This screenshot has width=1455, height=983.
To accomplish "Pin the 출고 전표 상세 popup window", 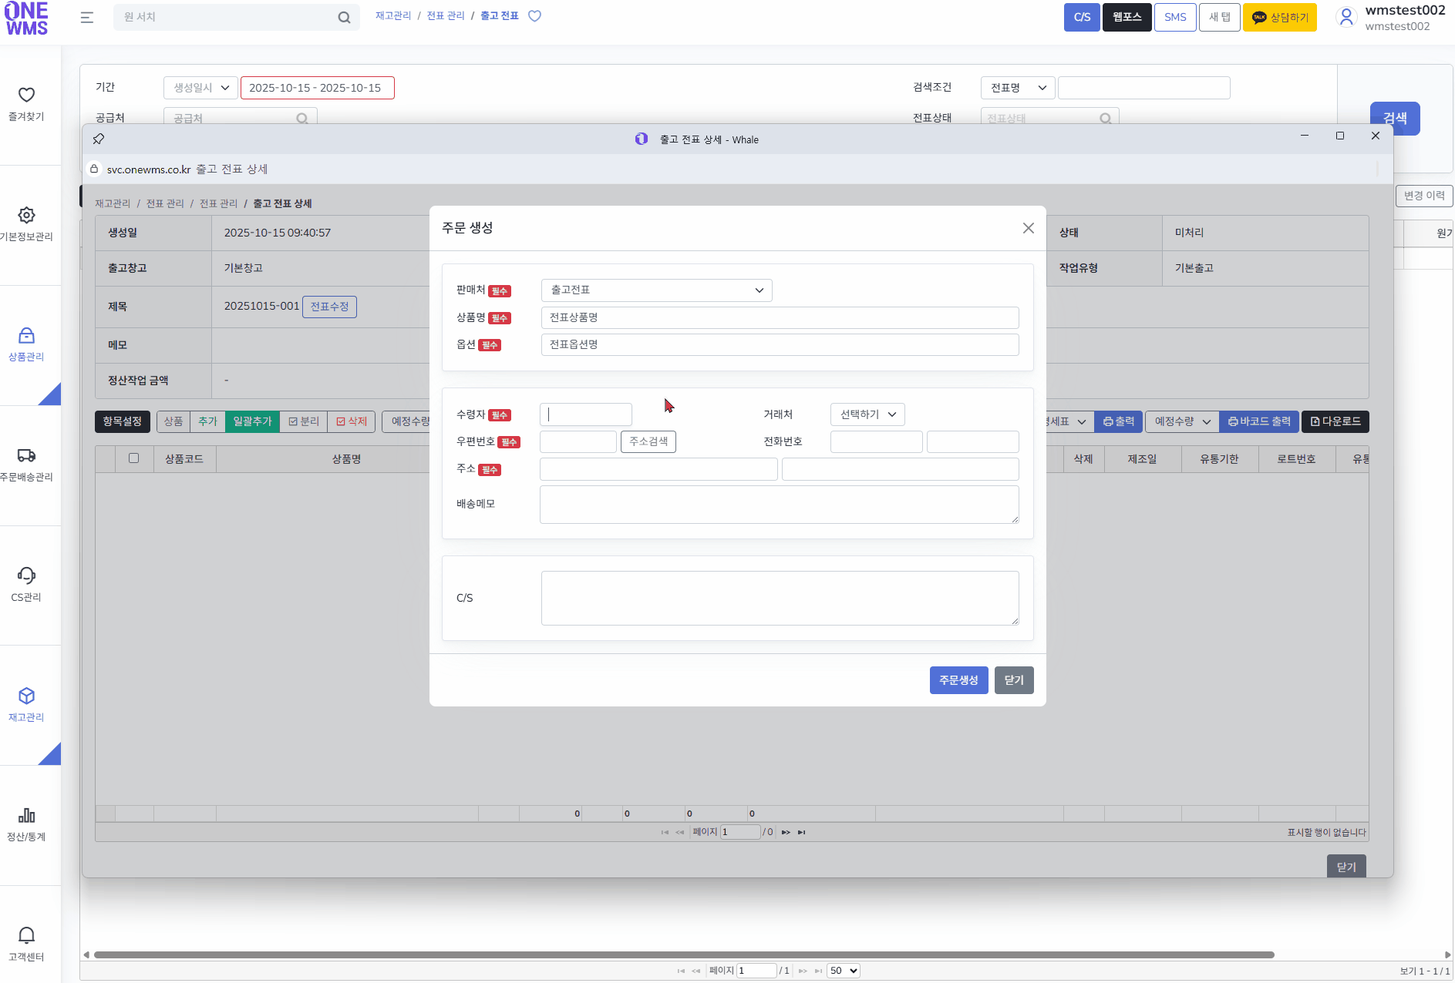I will [x=99, y=139].
